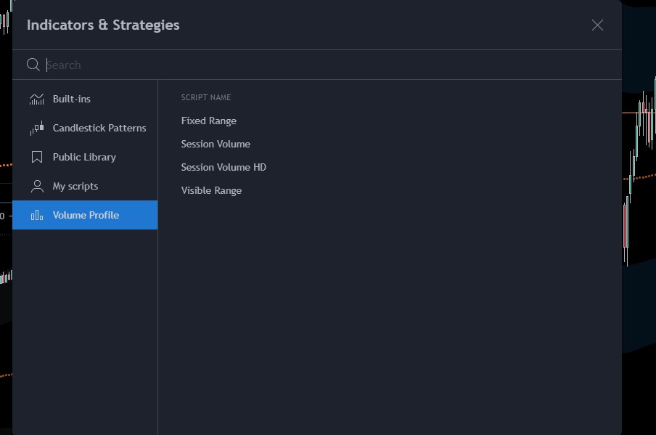This screenshot has height=435, width=656.
Task: Click the search magnifier icon
Action: (33, 65)
